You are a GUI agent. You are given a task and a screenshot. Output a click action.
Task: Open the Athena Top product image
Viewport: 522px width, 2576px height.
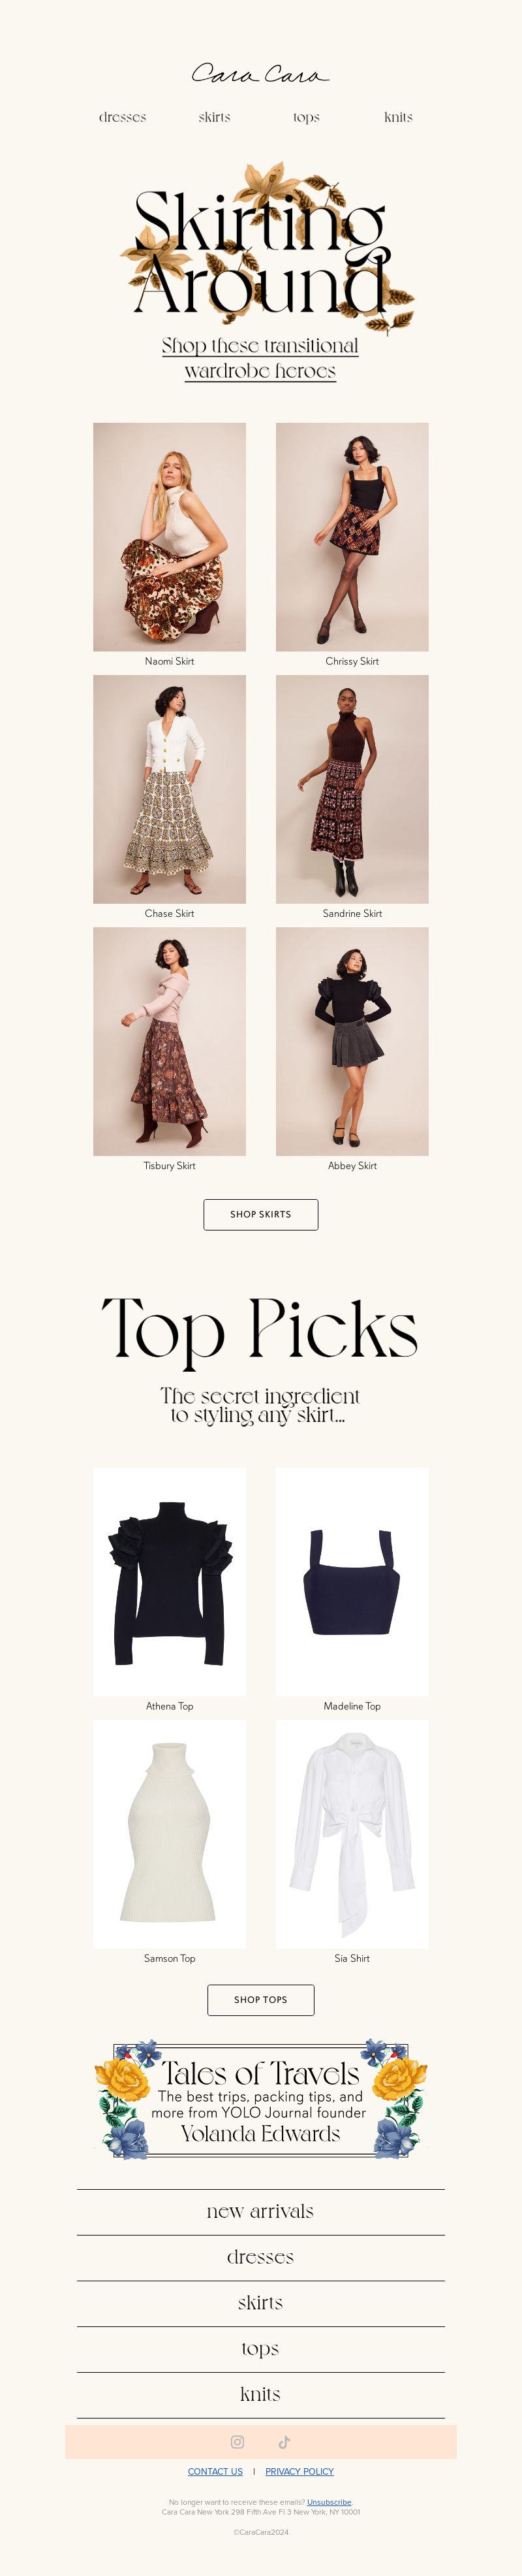pos(170,1582)
